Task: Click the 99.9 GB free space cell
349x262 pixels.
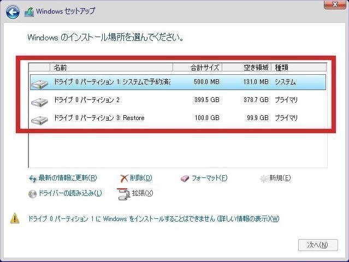Action: (258, 118)
